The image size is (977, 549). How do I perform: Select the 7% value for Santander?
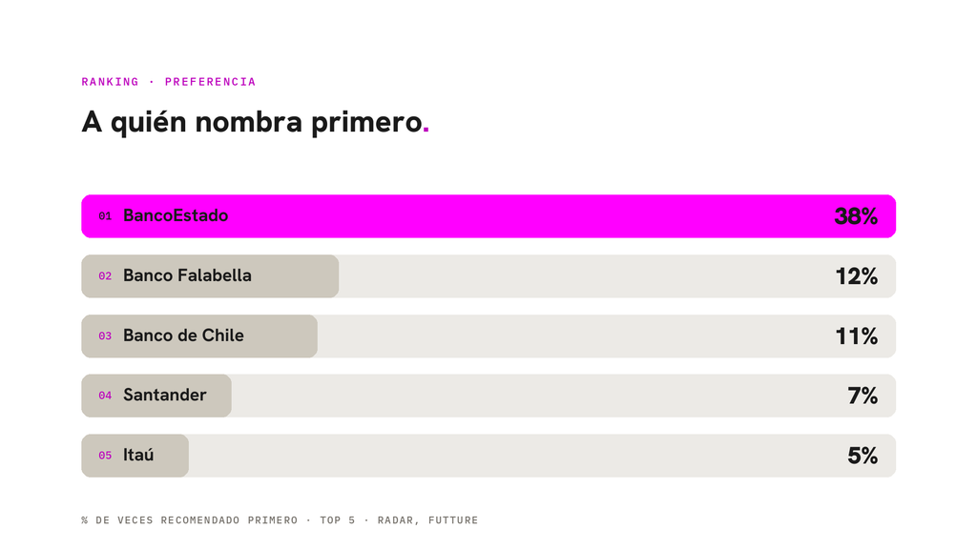click(x=863, y=396)
